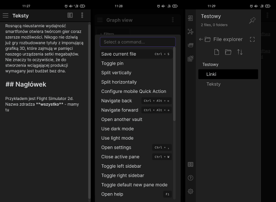The width and height of the screenshot is (276, 202).
Task: Switch to reading view in the Teksty note
Action: pyautogui.click(x=70, y=15)
